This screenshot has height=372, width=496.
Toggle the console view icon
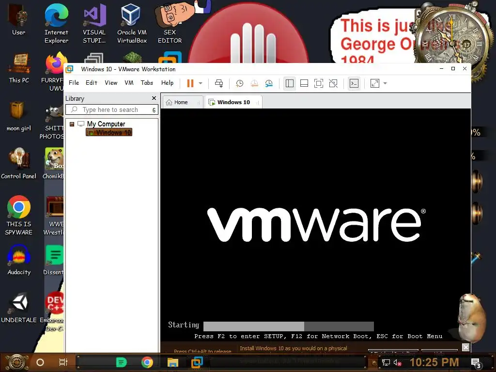point(354,83)
